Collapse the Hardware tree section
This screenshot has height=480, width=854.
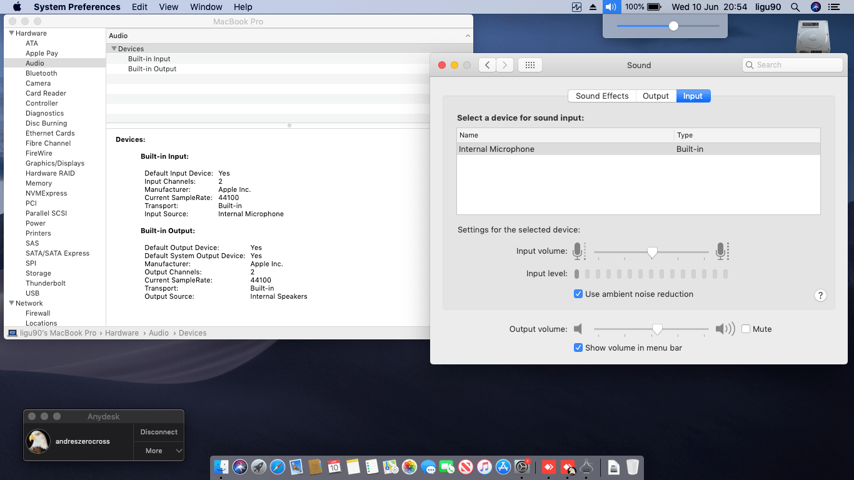click(x=11, y=33)
